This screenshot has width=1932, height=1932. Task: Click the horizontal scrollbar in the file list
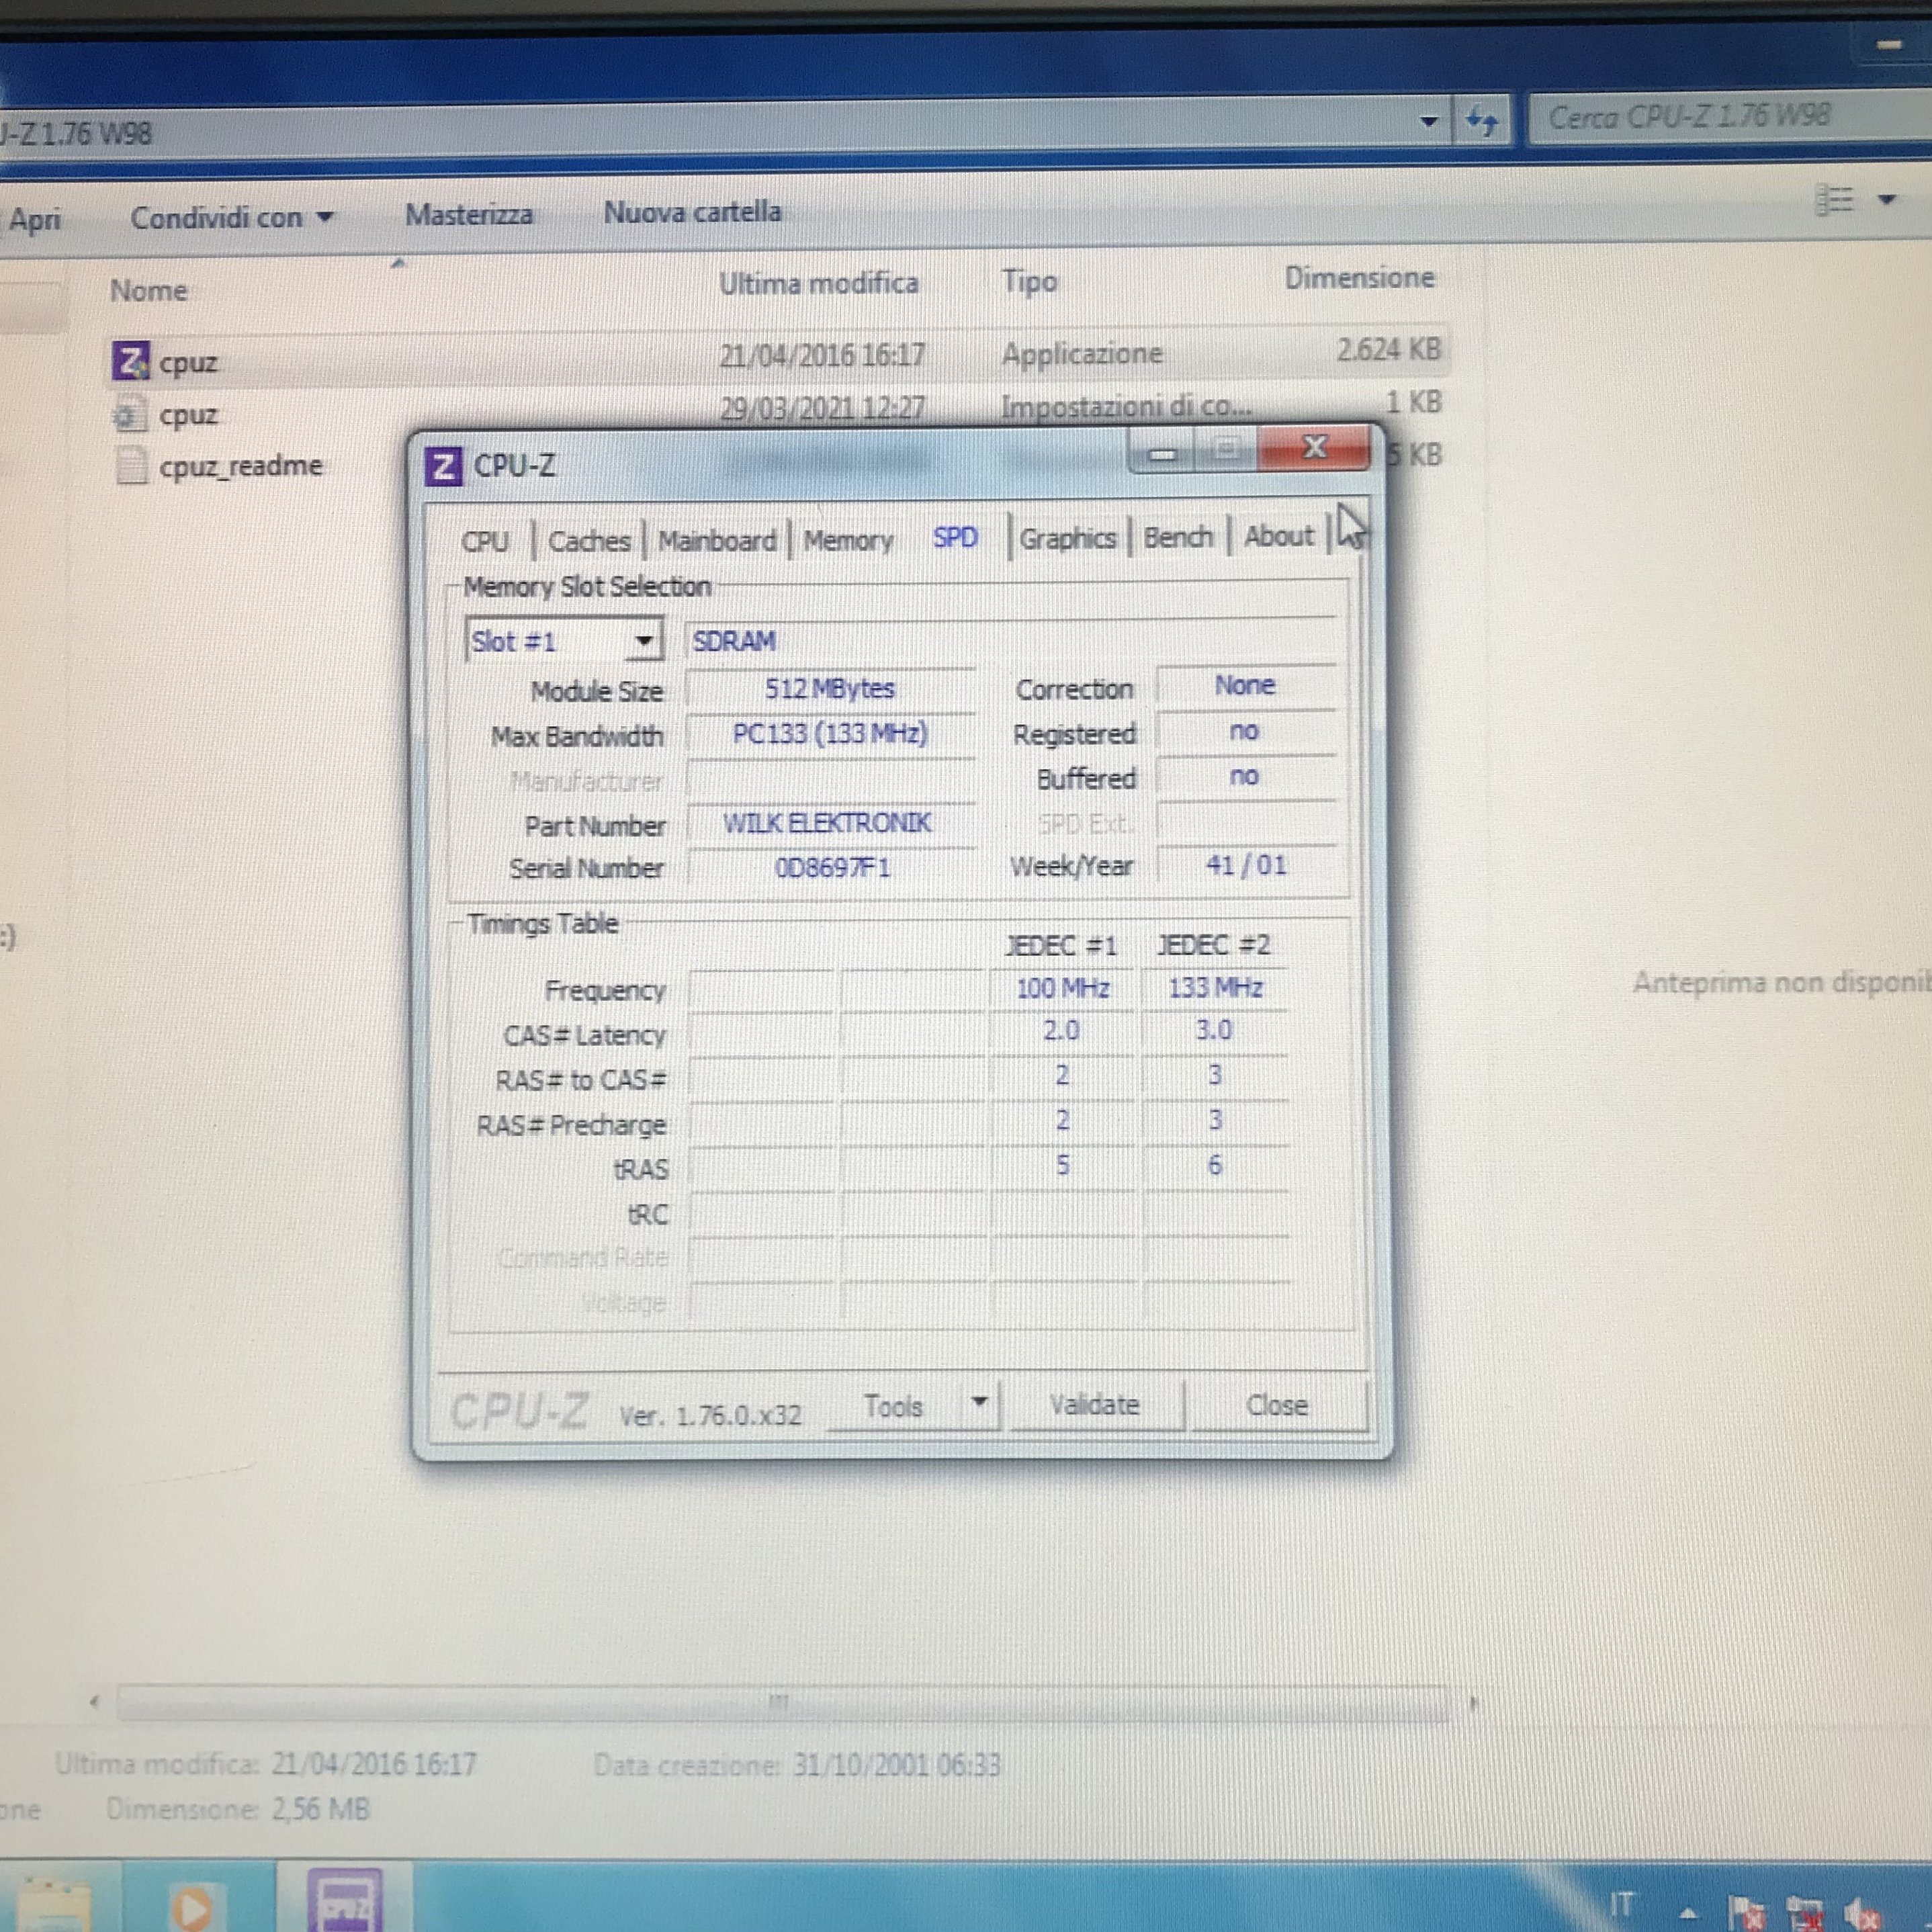pyautogui.click(x=780, y=1702)
